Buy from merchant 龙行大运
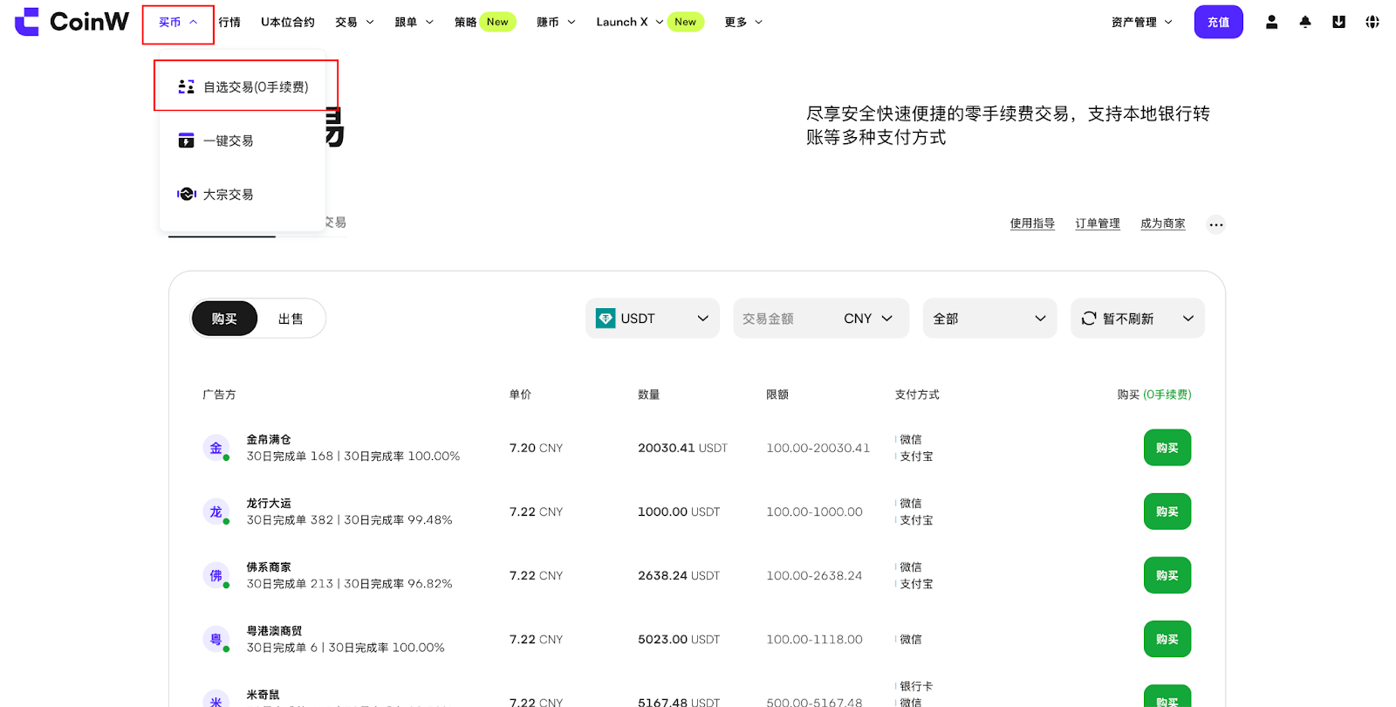The height and width of the screenshot is (707, 1396). click(1167, 511)
